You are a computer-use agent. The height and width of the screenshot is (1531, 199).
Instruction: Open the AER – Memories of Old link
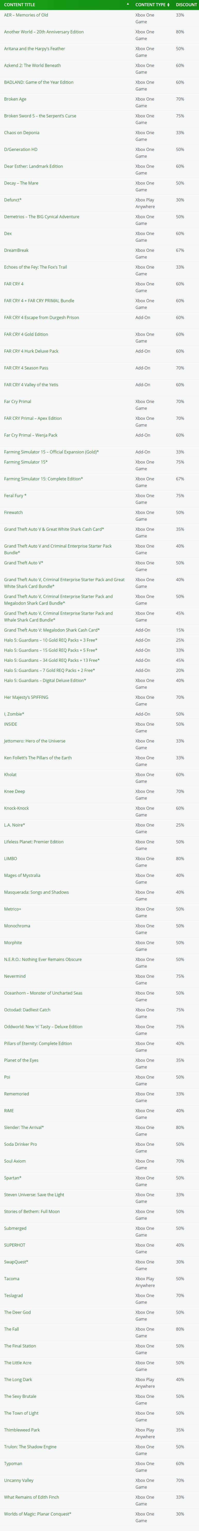(26, 15)
